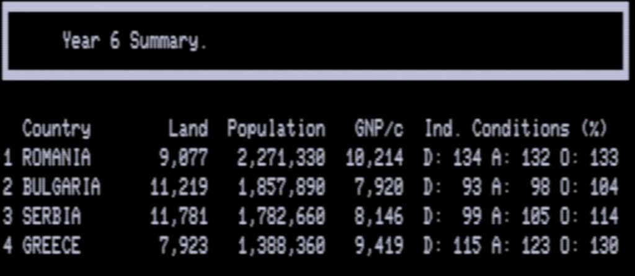Click Greece's GNP/c value 9,419

tap(379, 246)
